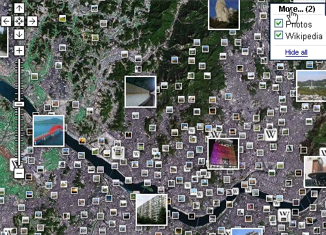
Task: Click the zoom slider handle
Action: click(19, 104)
